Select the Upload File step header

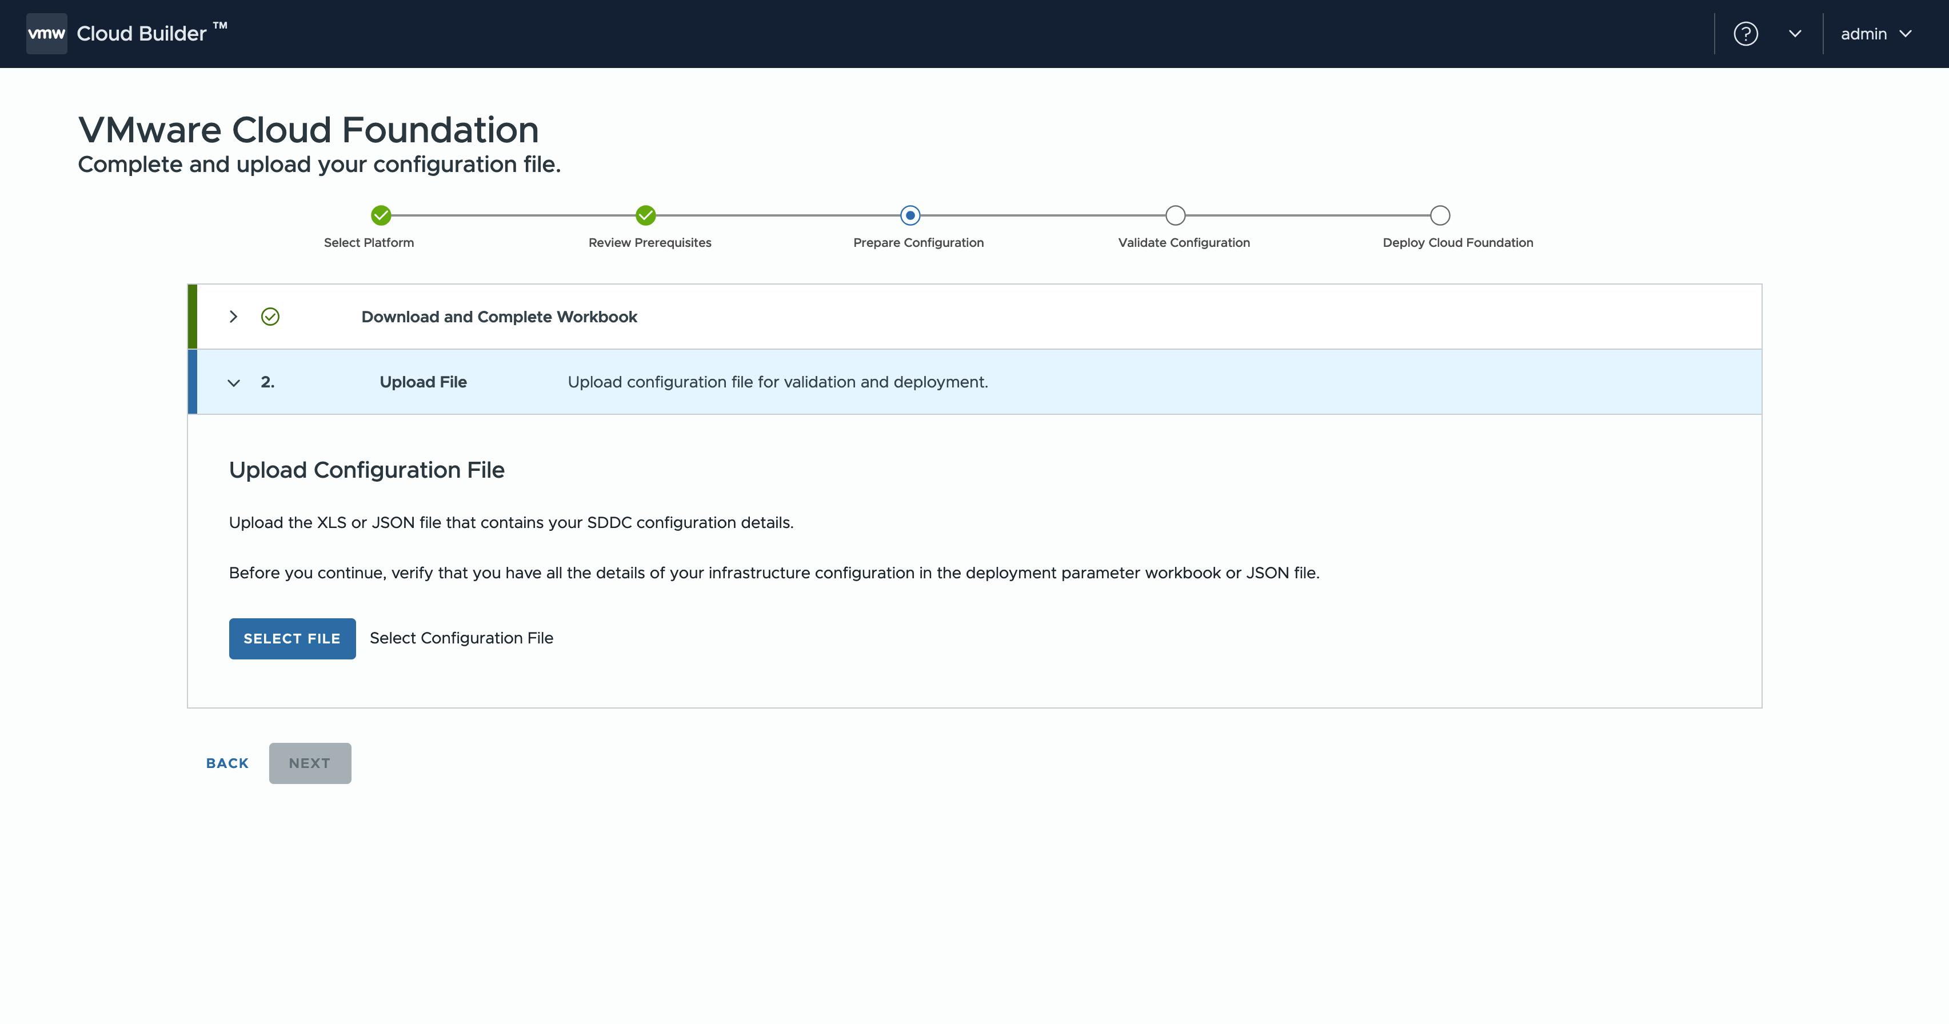coord(423,382)
